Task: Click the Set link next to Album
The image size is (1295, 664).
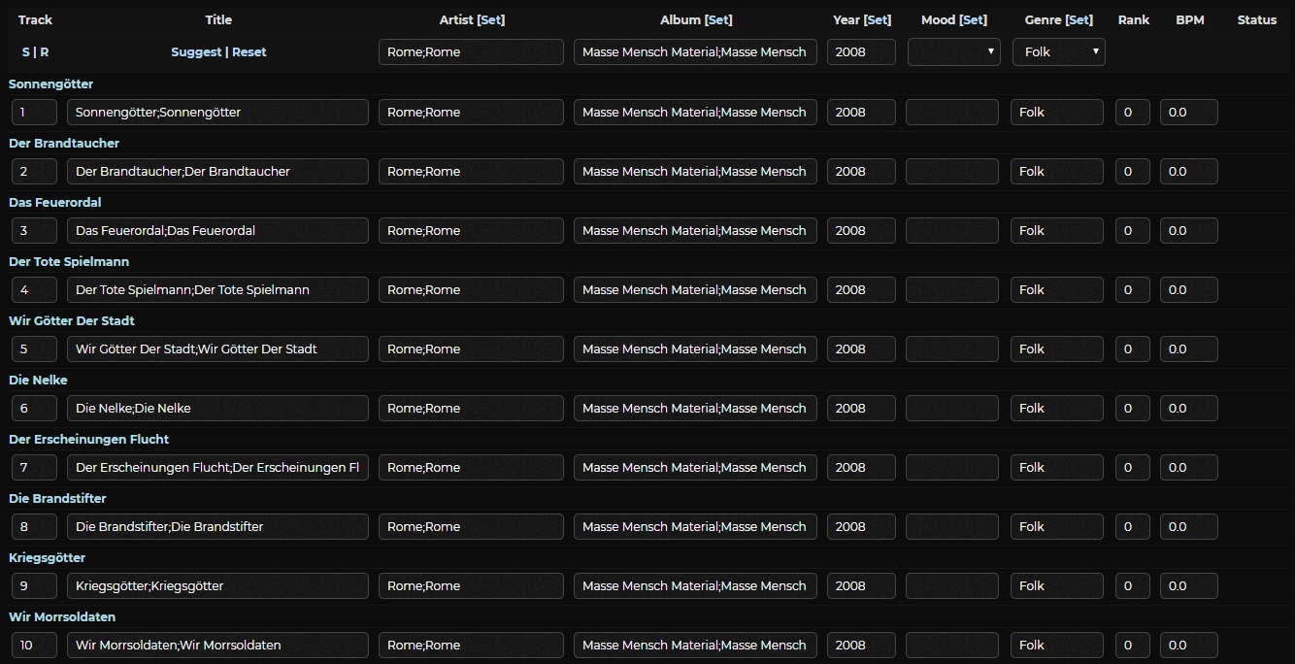Action: 718,20
